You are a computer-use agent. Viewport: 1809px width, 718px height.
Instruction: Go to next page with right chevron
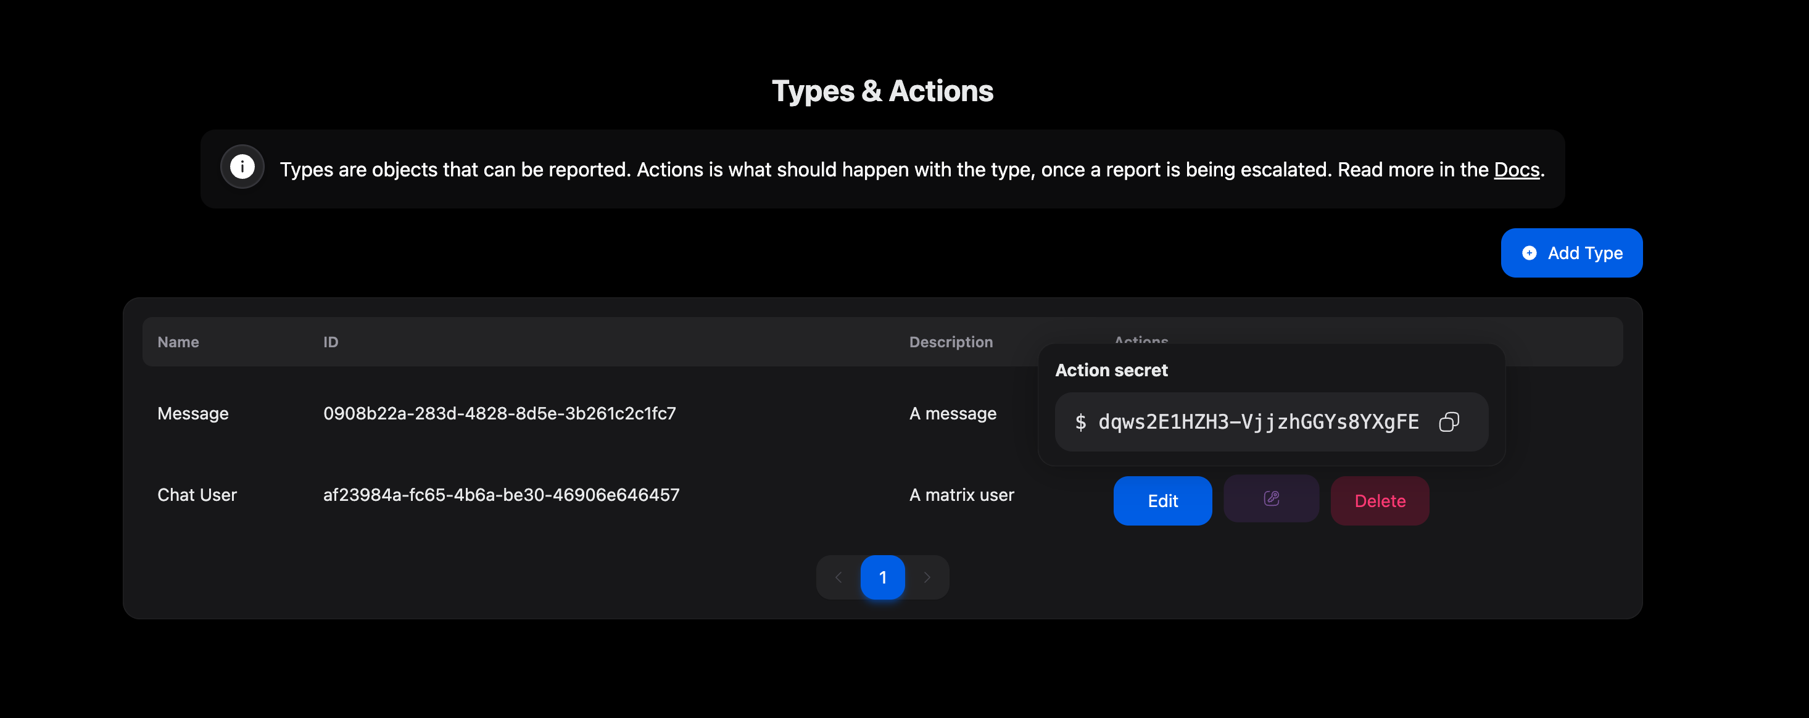[x=927, y=577]
